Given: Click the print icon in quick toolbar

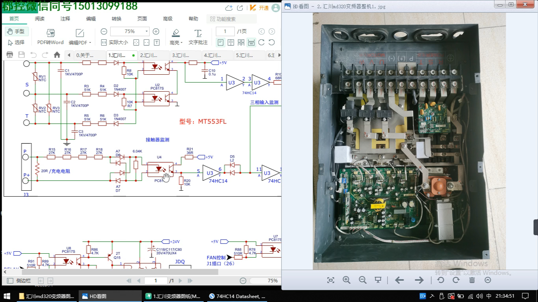Looking at the screenshot, I should [10, 55].
